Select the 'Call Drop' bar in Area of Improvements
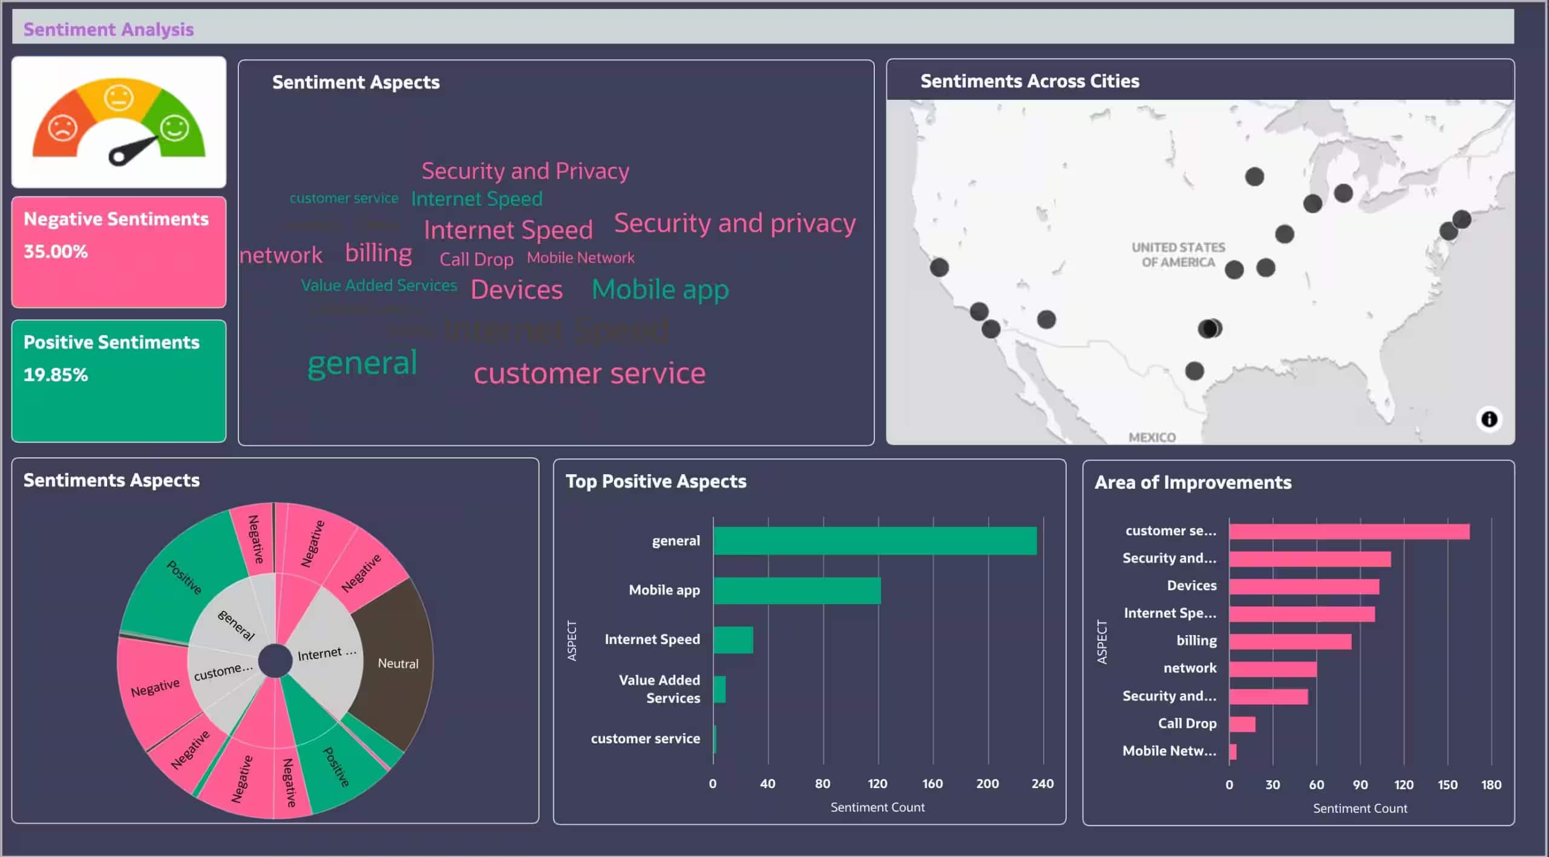 pyautogui.click(x=1242, y=723)
